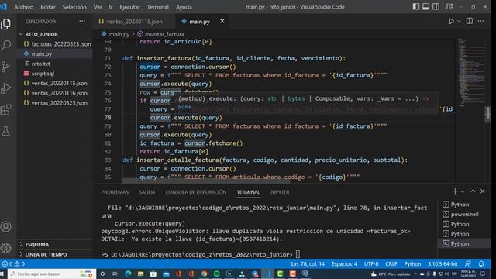
Task: Open the Ayuda menu
Action: coord(184,7)
